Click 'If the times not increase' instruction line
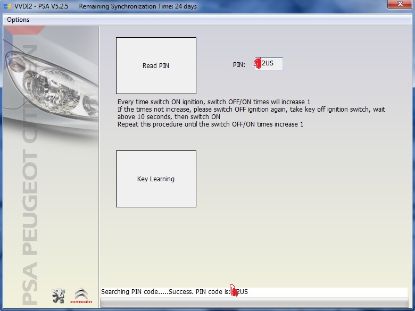This screenshot has width=415, height=311. 251,109
